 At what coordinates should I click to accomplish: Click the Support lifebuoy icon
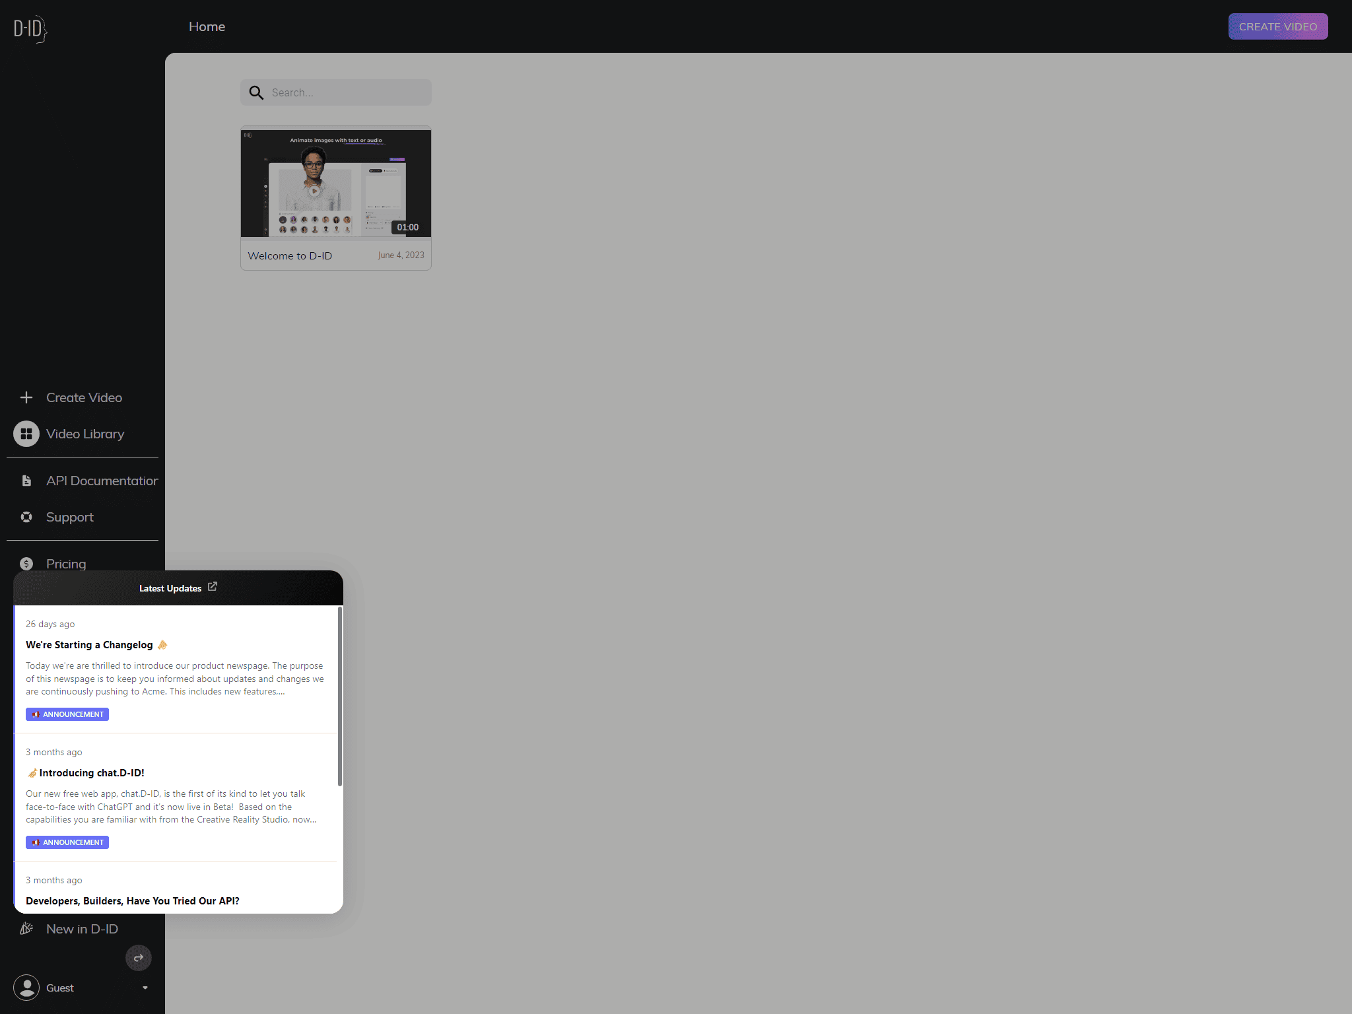point(26,517)
